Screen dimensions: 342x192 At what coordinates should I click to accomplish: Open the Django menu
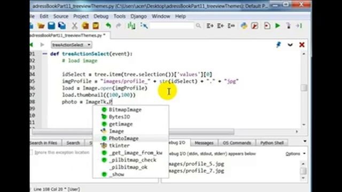pyautogui.click(x=139, y=17)
